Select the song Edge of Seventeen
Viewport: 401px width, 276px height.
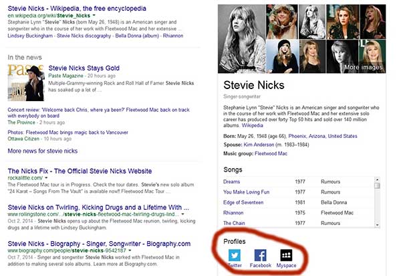point(243,202)
